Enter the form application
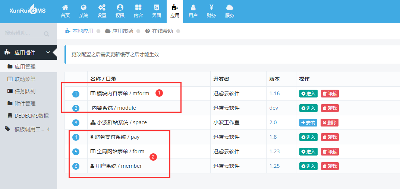 (x=308, y=151)
